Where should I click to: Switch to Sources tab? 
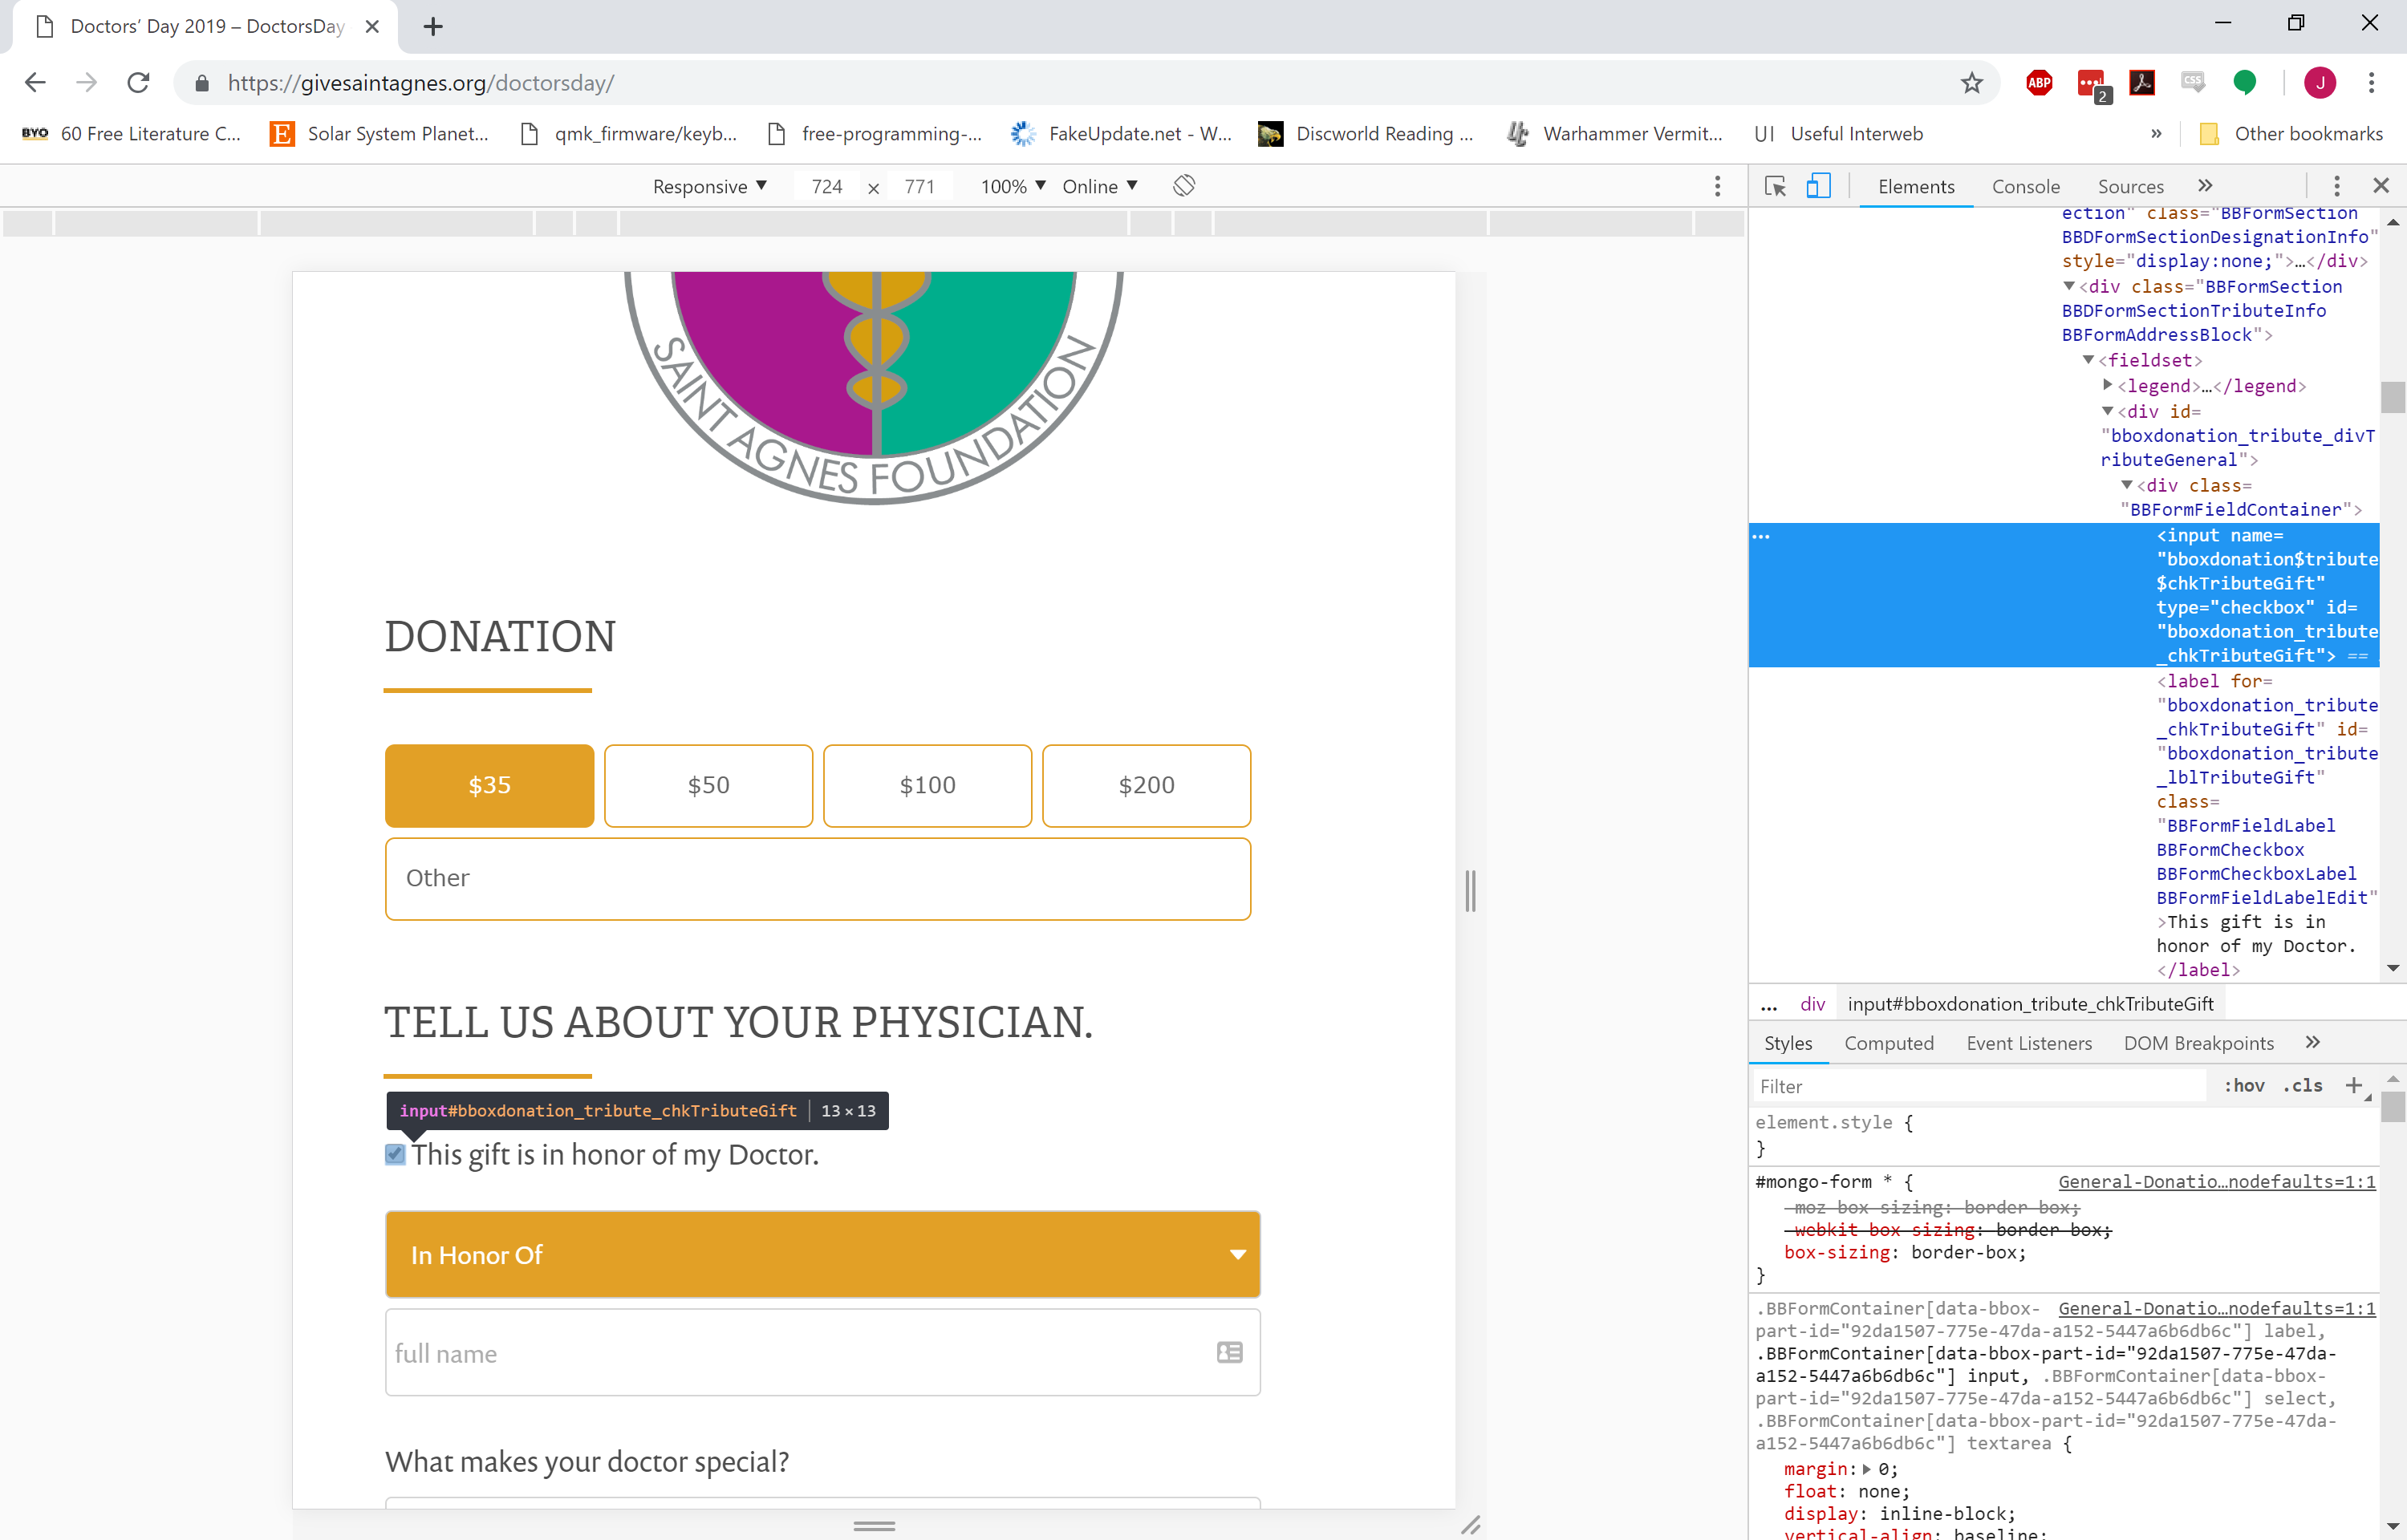2130,186
